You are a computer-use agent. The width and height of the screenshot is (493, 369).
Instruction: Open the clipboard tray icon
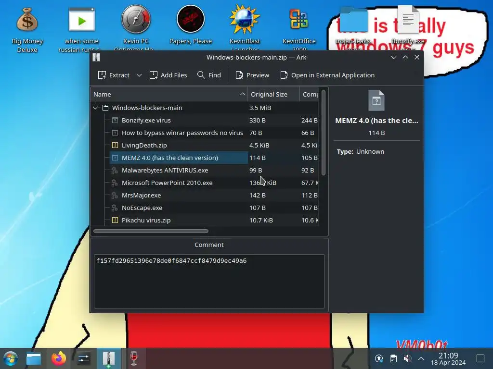pyautogui.click(x=393, y=358)
